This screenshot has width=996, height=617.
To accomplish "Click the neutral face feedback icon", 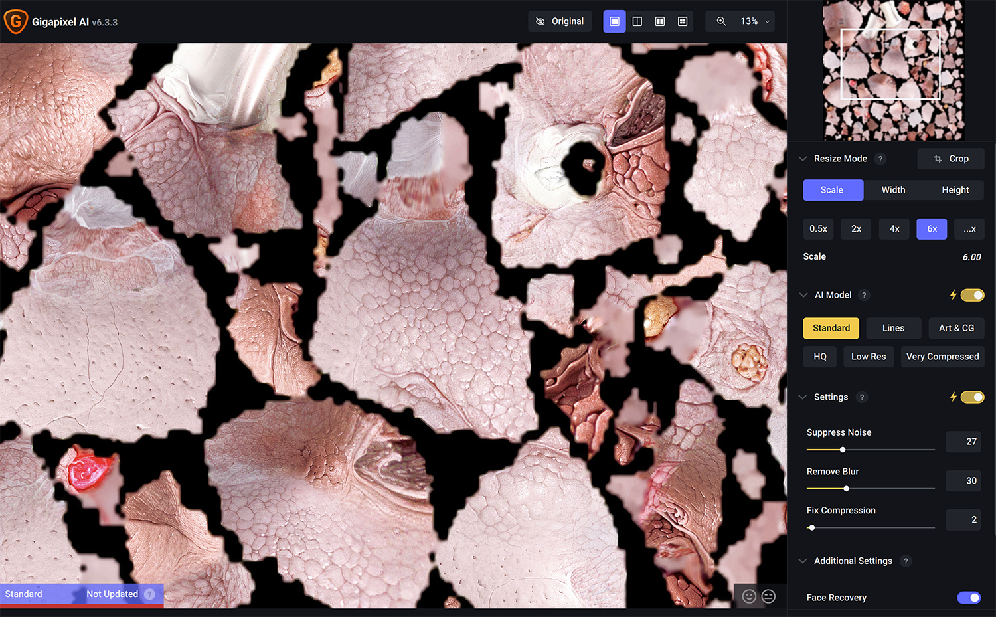I will coord(768,596).
